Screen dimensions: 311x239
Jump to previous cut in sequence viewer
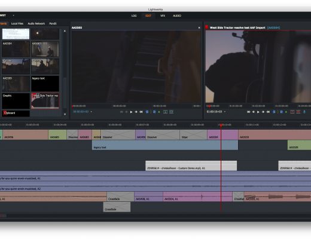coord(249,112)
